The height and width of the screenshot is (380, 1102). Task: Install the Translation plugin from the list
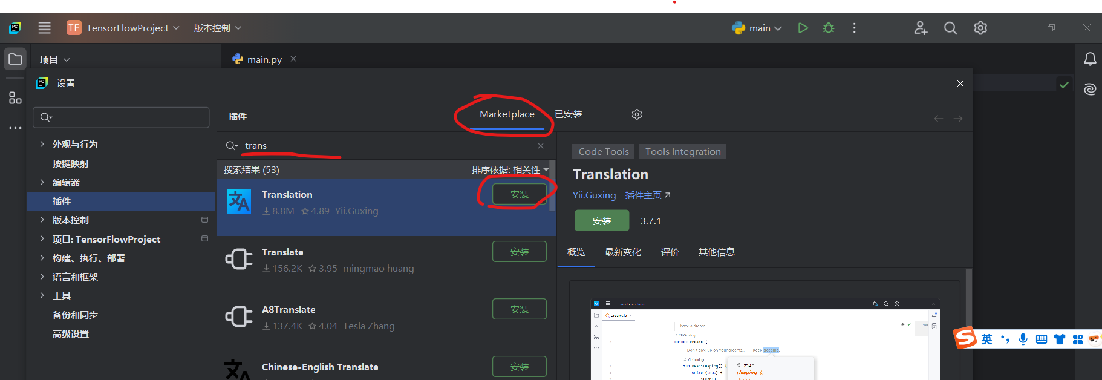tap(520, 194)
